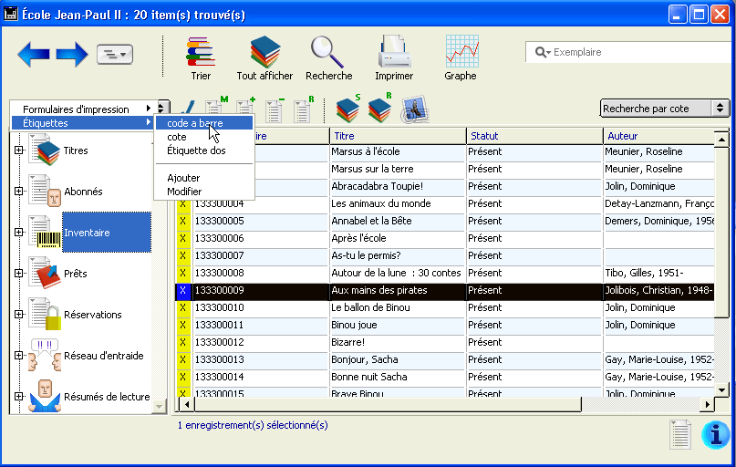Select 'Ajouter' in the submenu
Image resolution: width=736 pixels, height=467 pixels.
tap(183, 178)
